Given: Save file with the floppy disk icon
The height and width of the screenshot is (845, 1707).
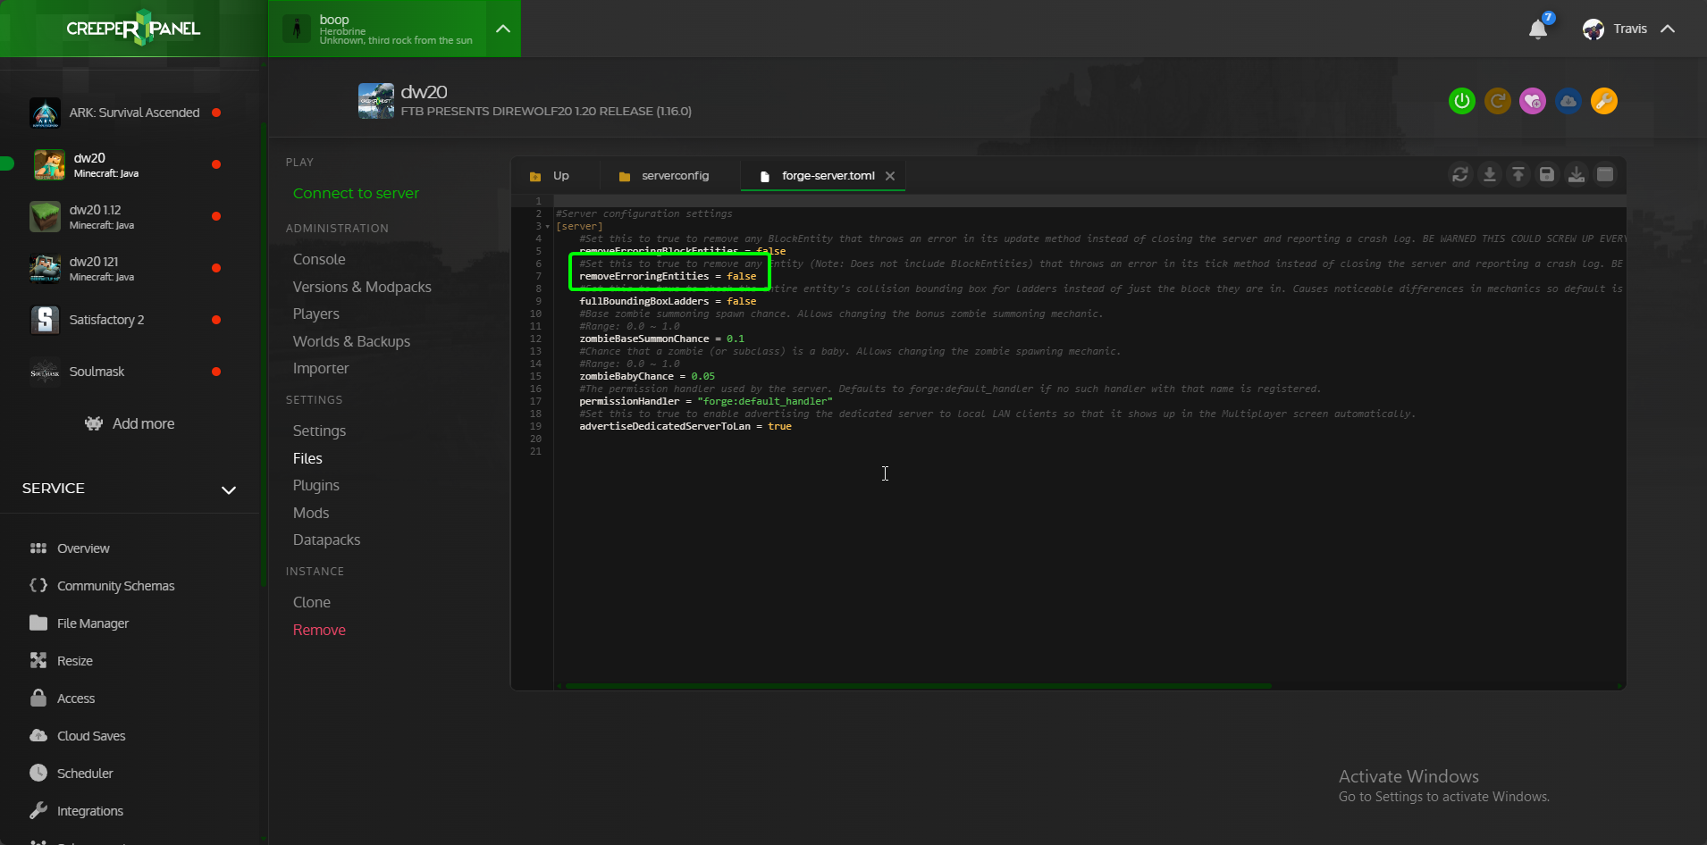Looking at the screenshot, I should pyautogui.click(x=1547, y=174).
